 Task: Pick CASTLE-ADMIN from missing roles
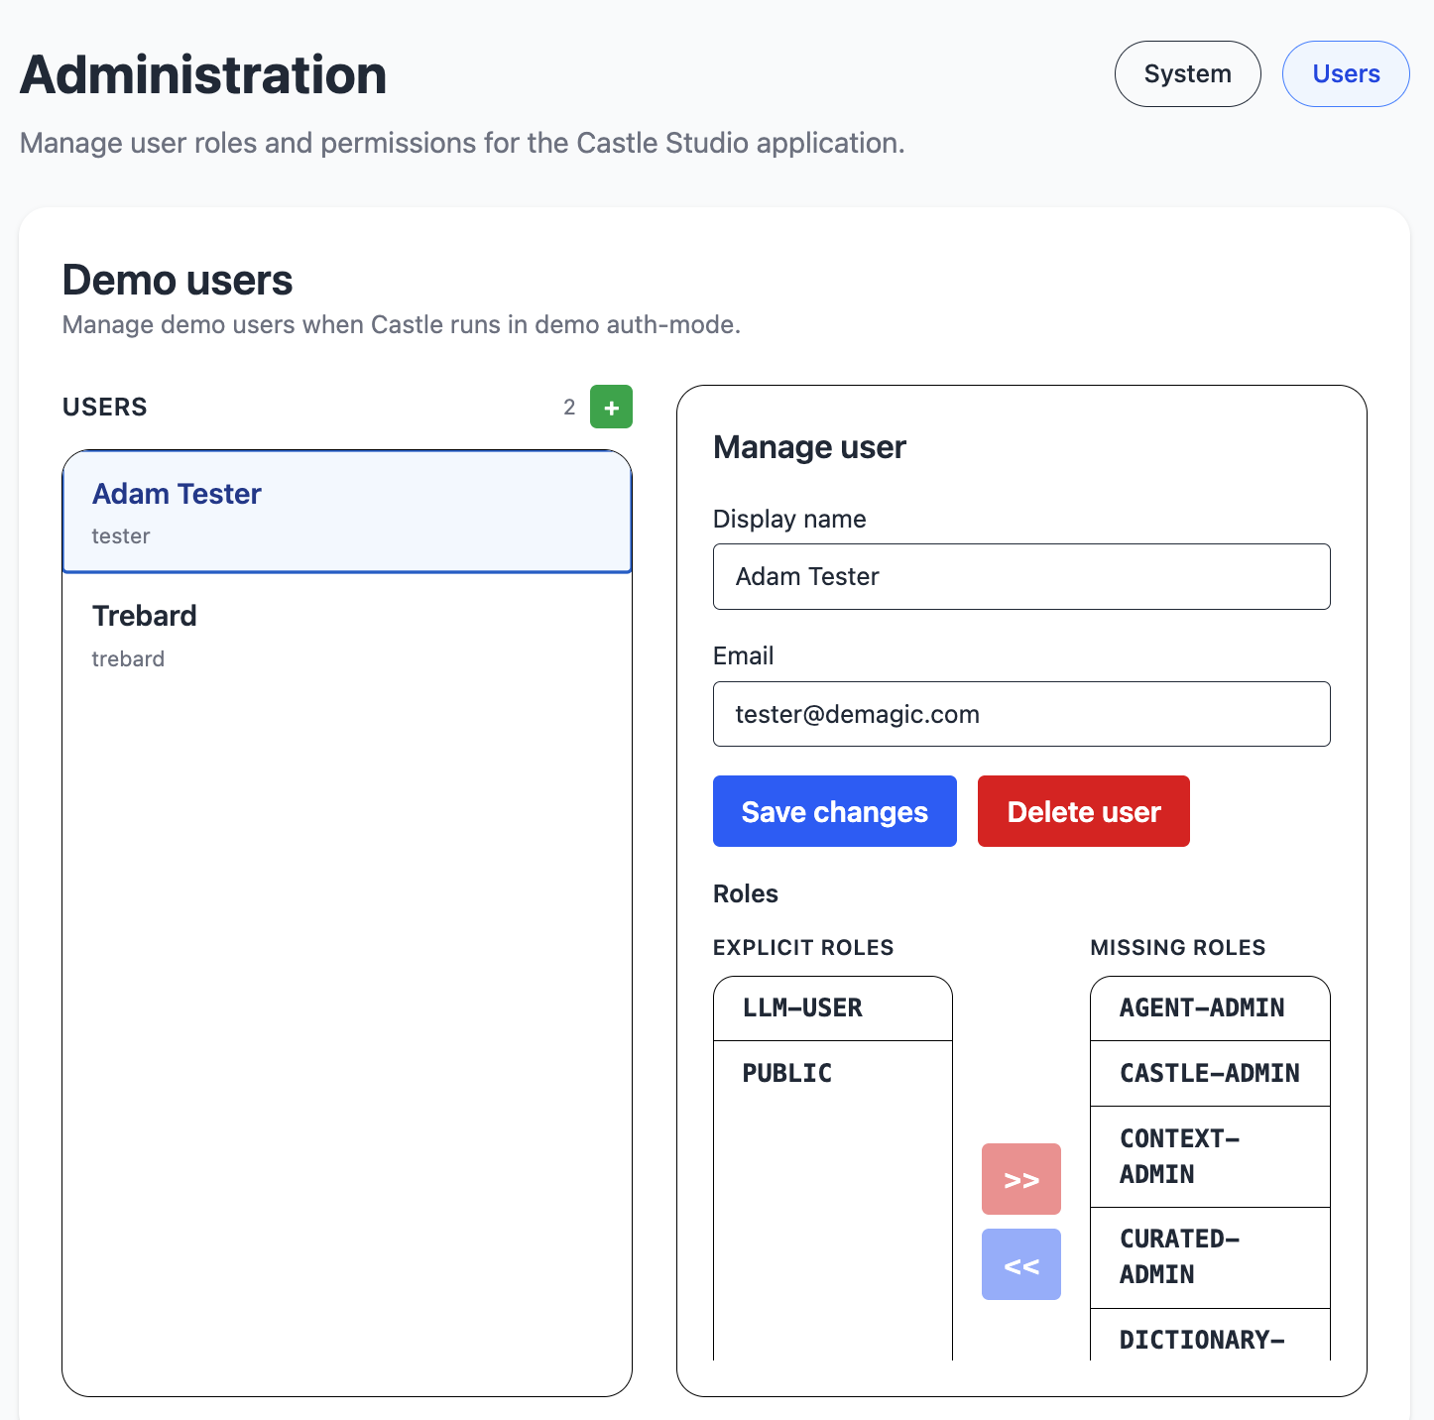[1209, 1073]
